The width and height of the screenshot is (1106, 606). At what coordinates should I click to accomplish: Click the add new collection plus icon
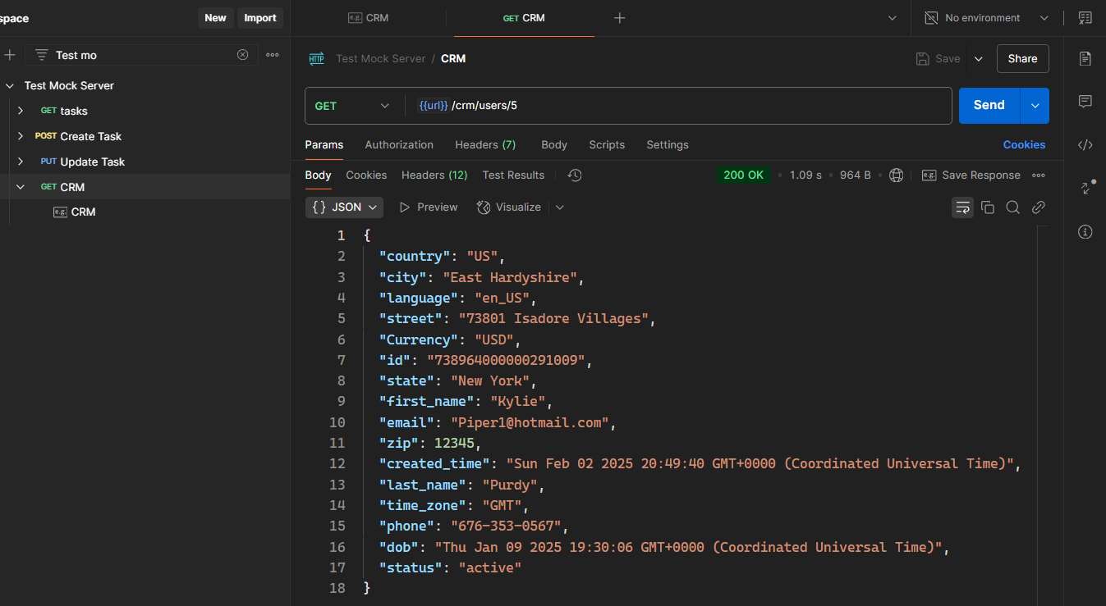coord(10,55)
